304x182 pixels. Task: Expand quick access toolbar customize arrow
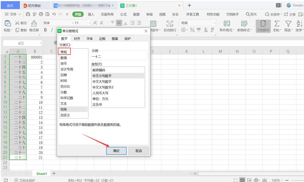[x=67, y=14]
